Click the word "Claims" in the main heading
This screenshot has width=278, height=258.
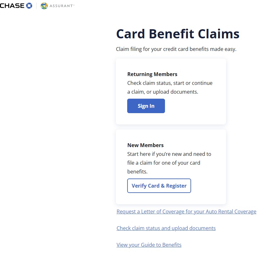pos(218,34)
